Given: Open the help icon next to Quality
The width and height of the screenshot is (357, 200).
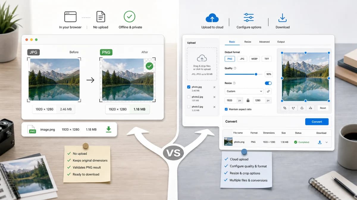Looking at the screenshot, I should click(x=235, y=68).
